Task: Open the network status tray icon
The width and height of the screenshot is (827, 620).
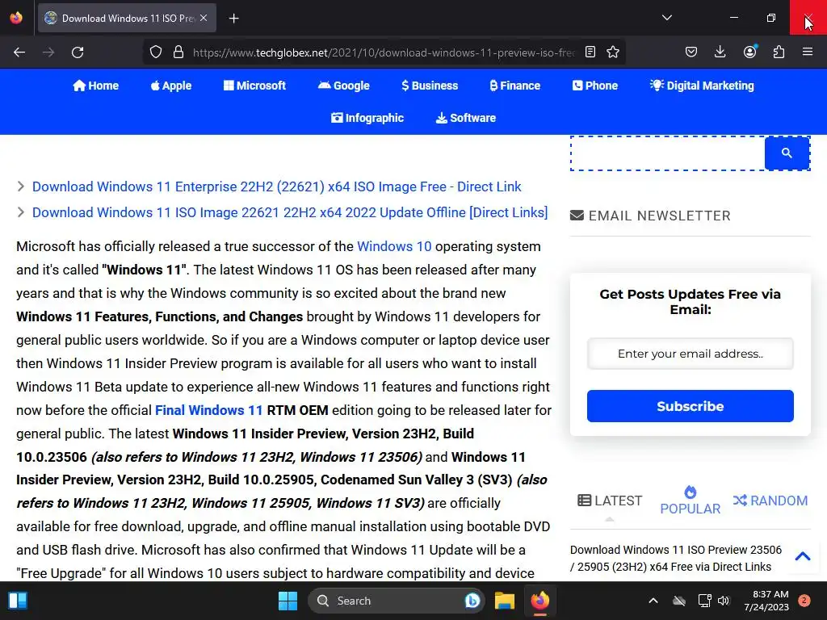Action: (x=704, y=601)
